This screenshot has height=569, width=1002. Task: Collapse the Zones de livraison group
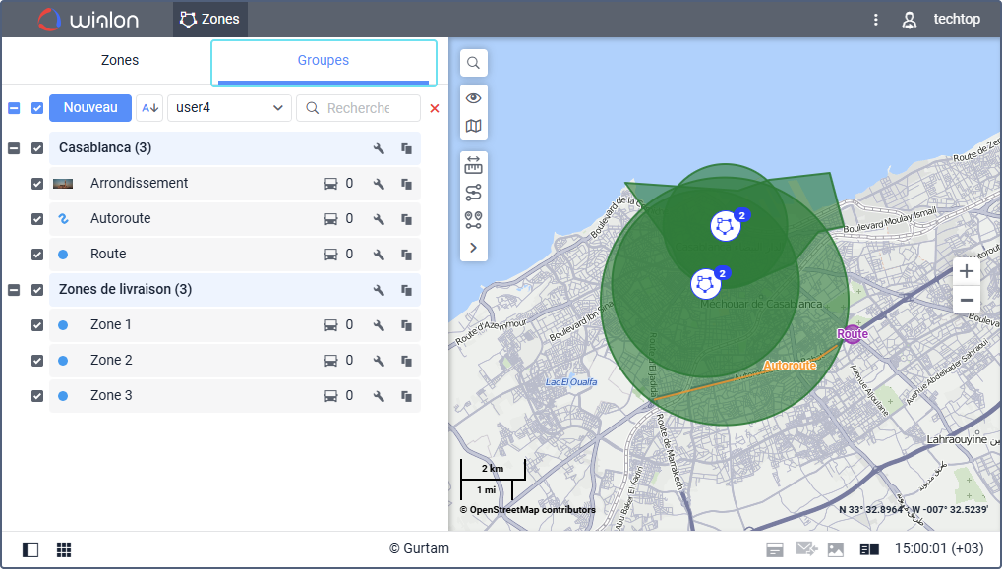pos(14,290)
